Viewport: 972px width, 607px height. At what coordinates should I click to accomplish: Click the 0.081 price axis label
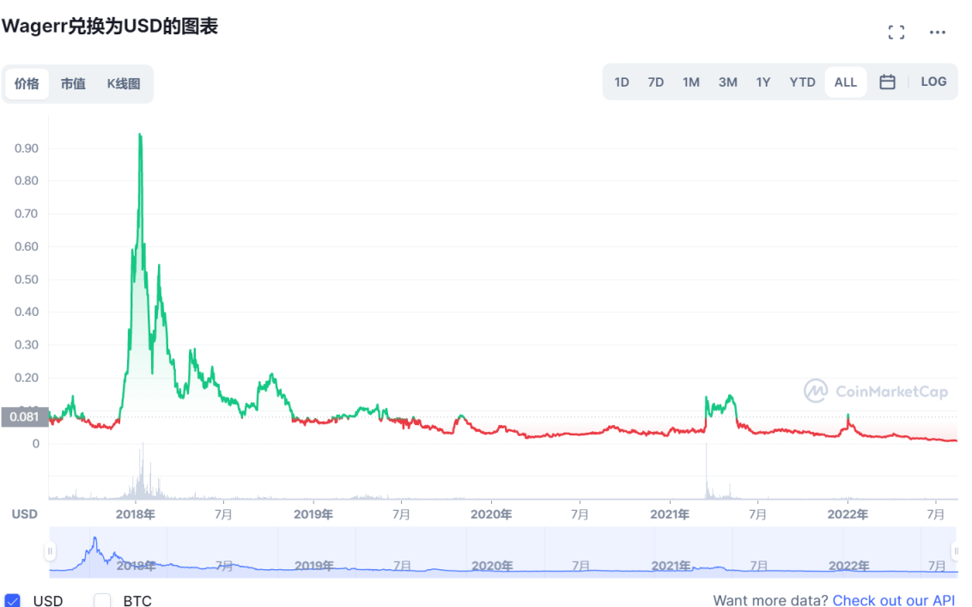[x=23, y=416]
